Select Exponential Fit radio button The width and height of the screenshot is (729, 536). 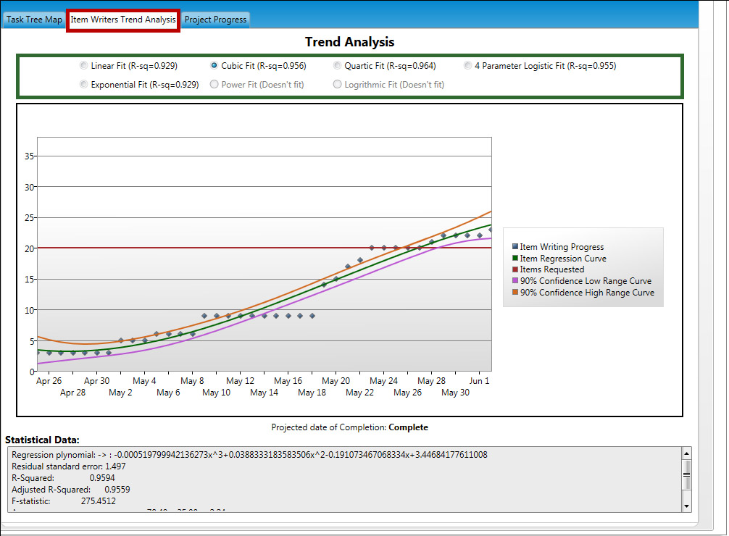coord(84,85)
